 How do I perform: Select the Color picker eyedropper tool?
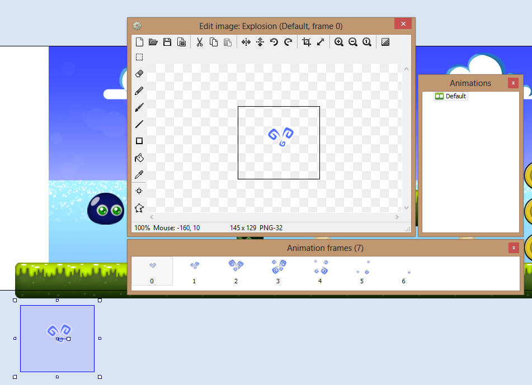[139, 174]
